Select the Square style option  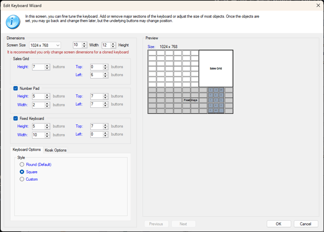[x=22, y=172]
